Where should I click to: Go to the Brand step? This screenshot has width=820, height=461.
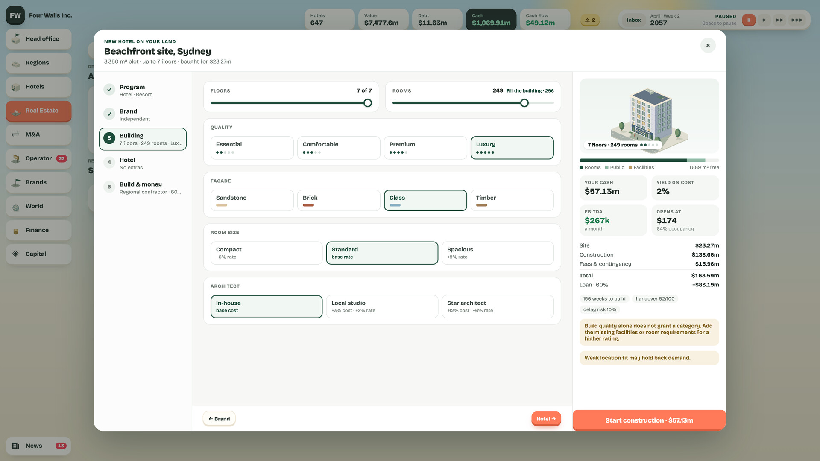click(x=143, y=115)
